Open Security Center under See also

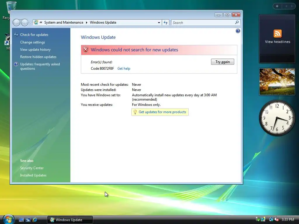point(32,168)
